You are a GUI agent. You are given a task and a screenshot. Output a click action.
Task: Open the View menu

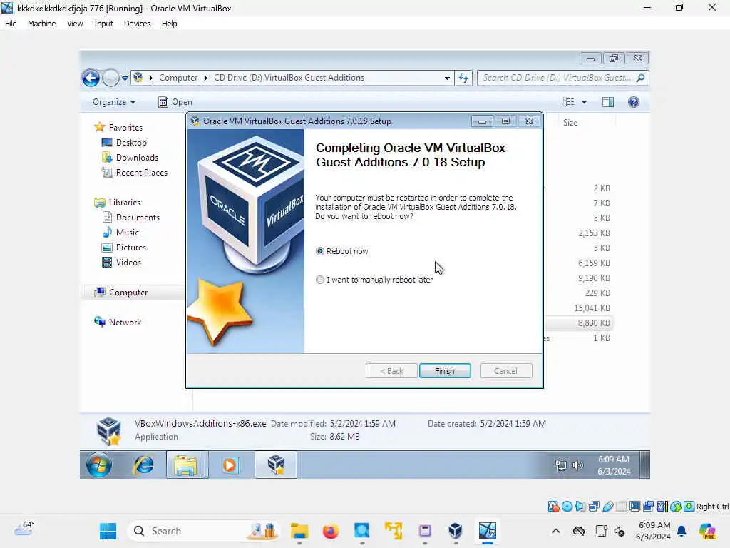[75, 24]
